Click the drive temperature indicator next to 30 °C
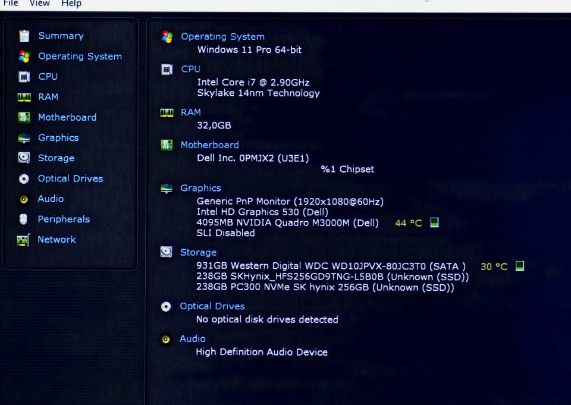571x405 pixels. [x=520, y=266]
